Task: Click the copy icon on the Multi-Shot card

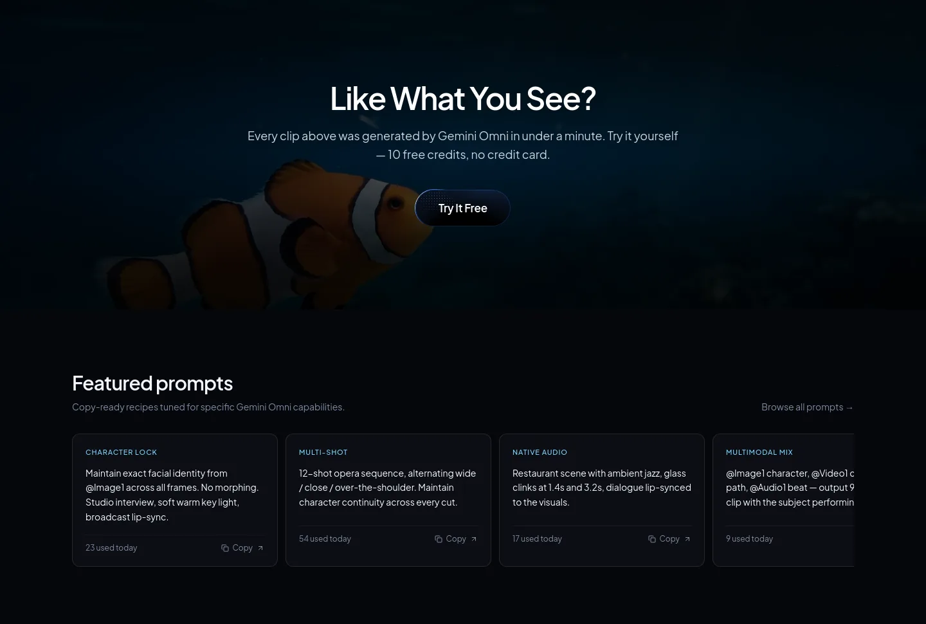Action: [439, 539]
